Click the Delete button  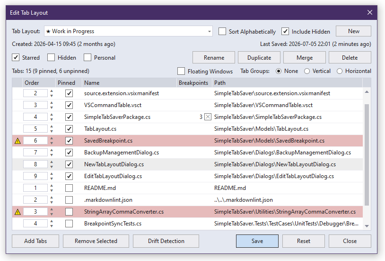pyautogui.click(x=350, y=58)
